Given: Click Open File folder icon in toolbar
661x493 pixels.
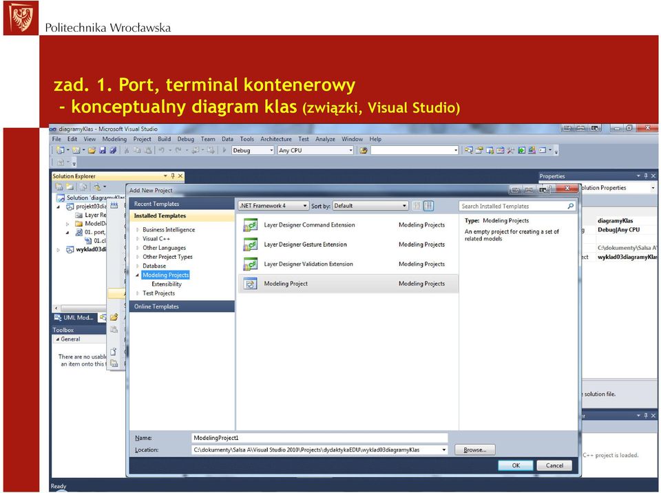Looking at the screenshot, I should (92, 151).
